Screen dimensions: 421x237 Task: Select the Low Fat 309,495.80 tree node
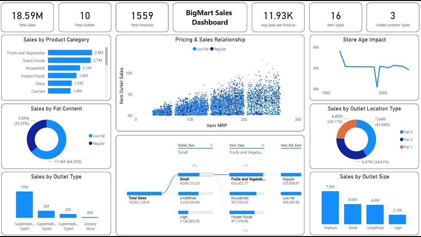[x=291, y=194]
